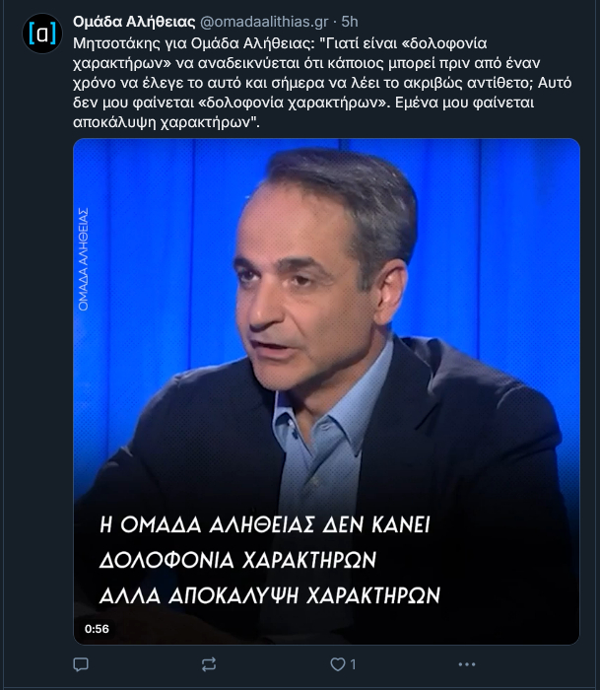Click the vertical ΟΜΑΔΑ ΑΛΗΘΕΙΑΣ watermark
The image size is (600, 690).
[83, 259]
